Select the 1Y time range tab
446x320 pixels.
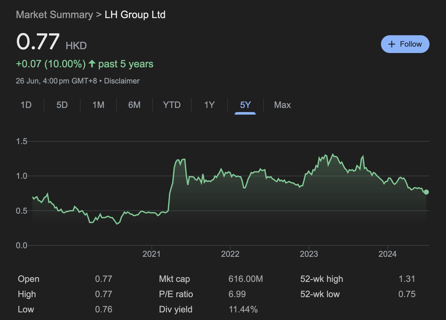point(209,105)
